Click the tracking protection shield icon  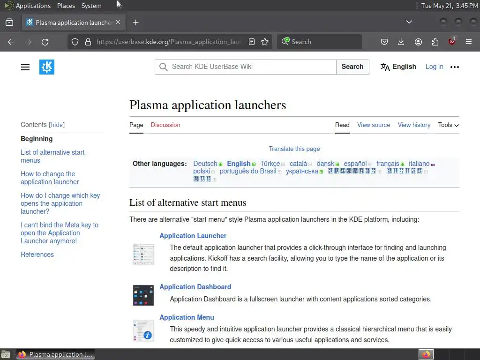click(x=75, y=42)
